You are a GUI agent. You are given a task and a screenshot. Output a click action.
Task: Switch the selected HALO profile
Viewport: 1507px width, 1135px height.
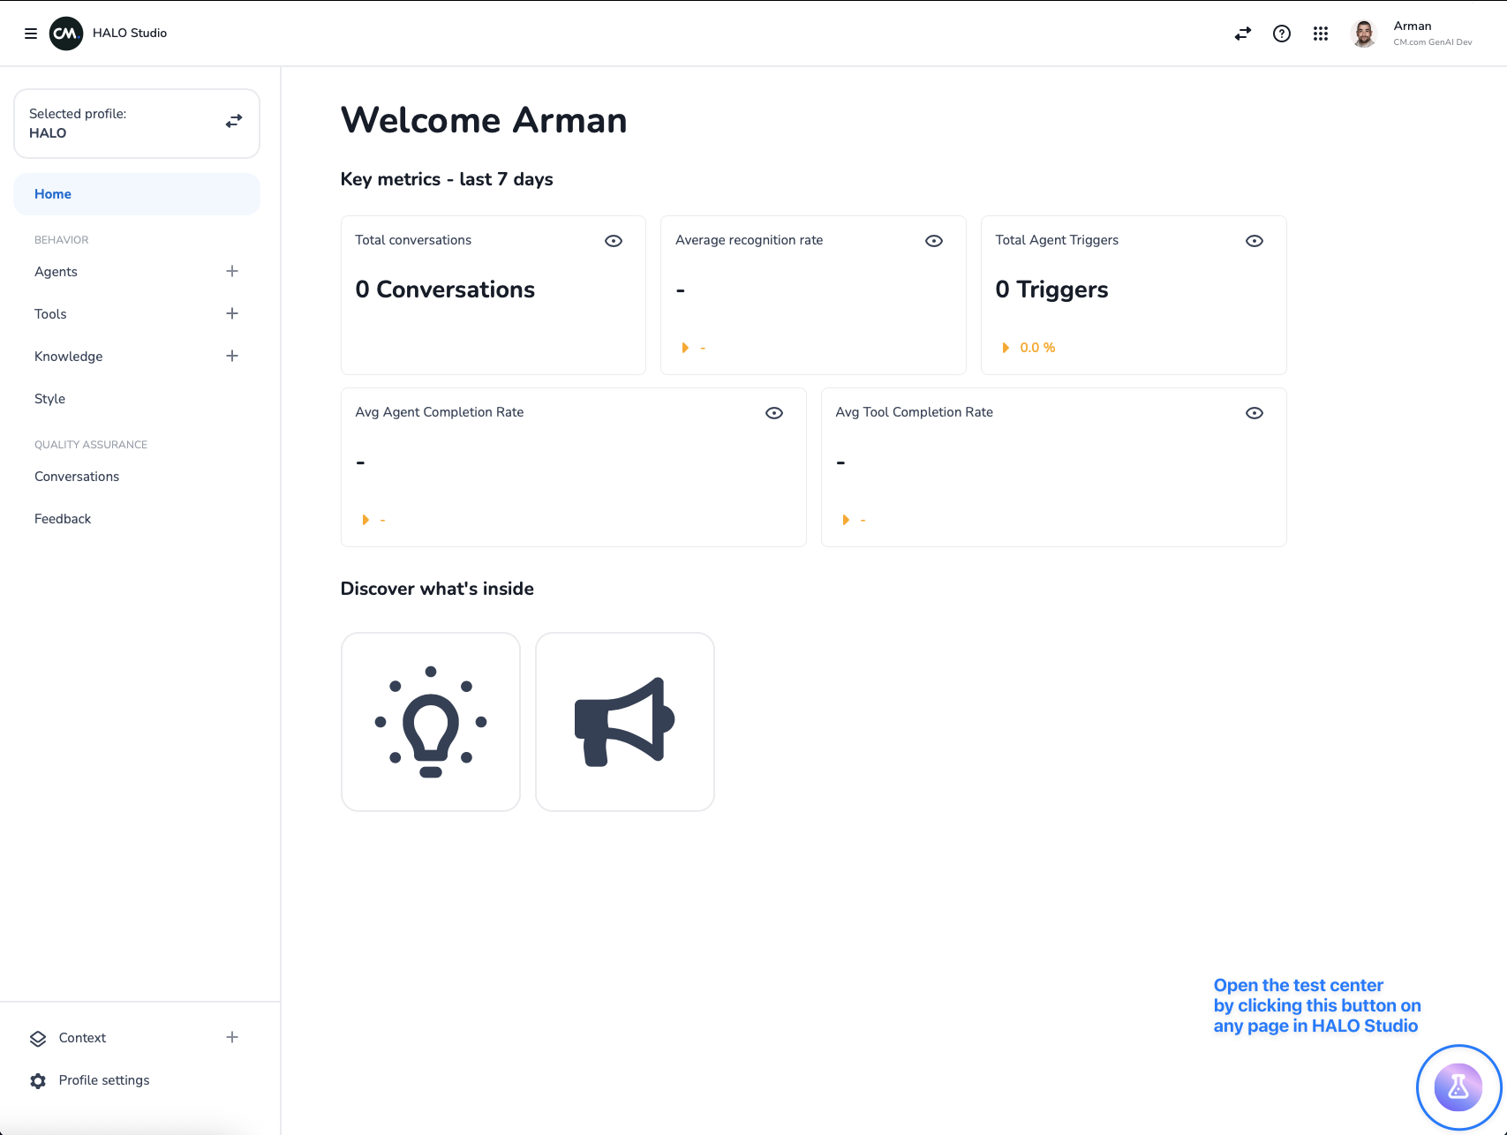pos(233,122)
